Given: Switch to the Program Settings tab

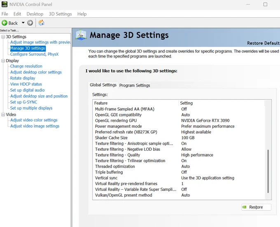Looking at the screenshot, I should tap(135, 85).
